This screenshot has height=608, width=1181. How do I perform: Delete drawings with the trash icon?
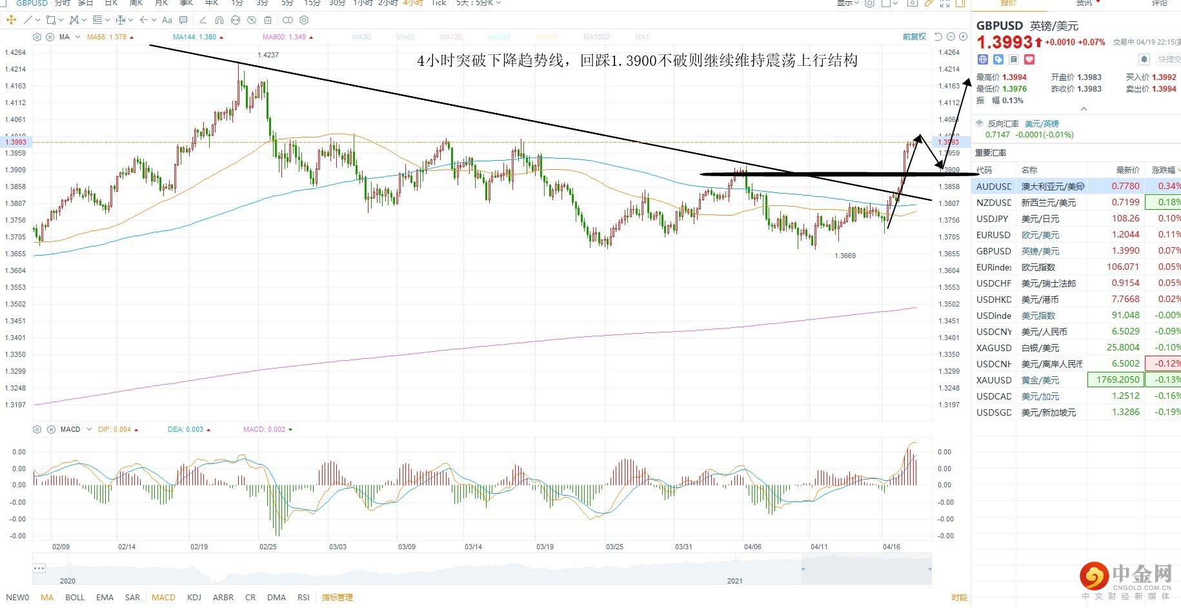(x=268, y=20)
